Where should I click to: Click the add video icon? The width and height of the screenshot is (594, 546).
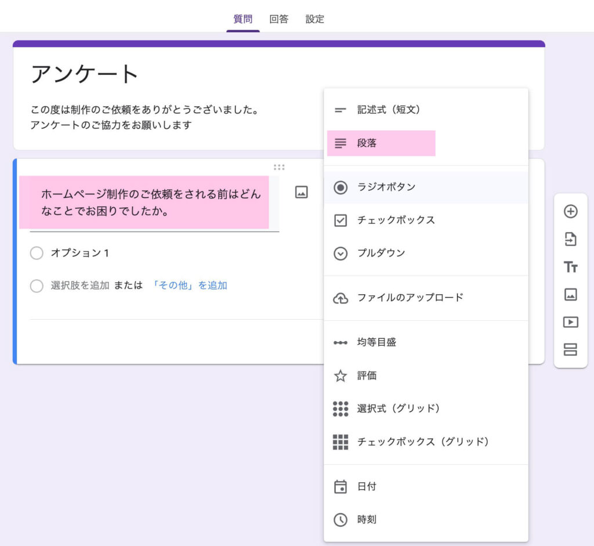click(571, 322)
